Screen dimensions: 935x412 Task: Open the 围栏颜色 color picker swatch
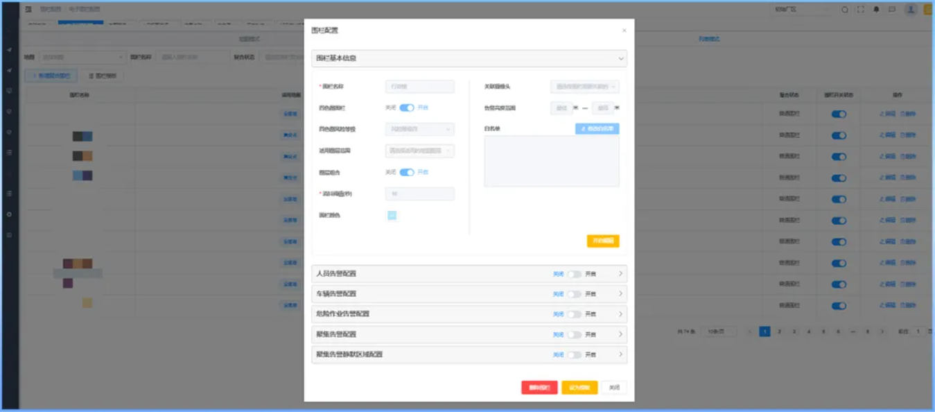click(x=392, y=216)
